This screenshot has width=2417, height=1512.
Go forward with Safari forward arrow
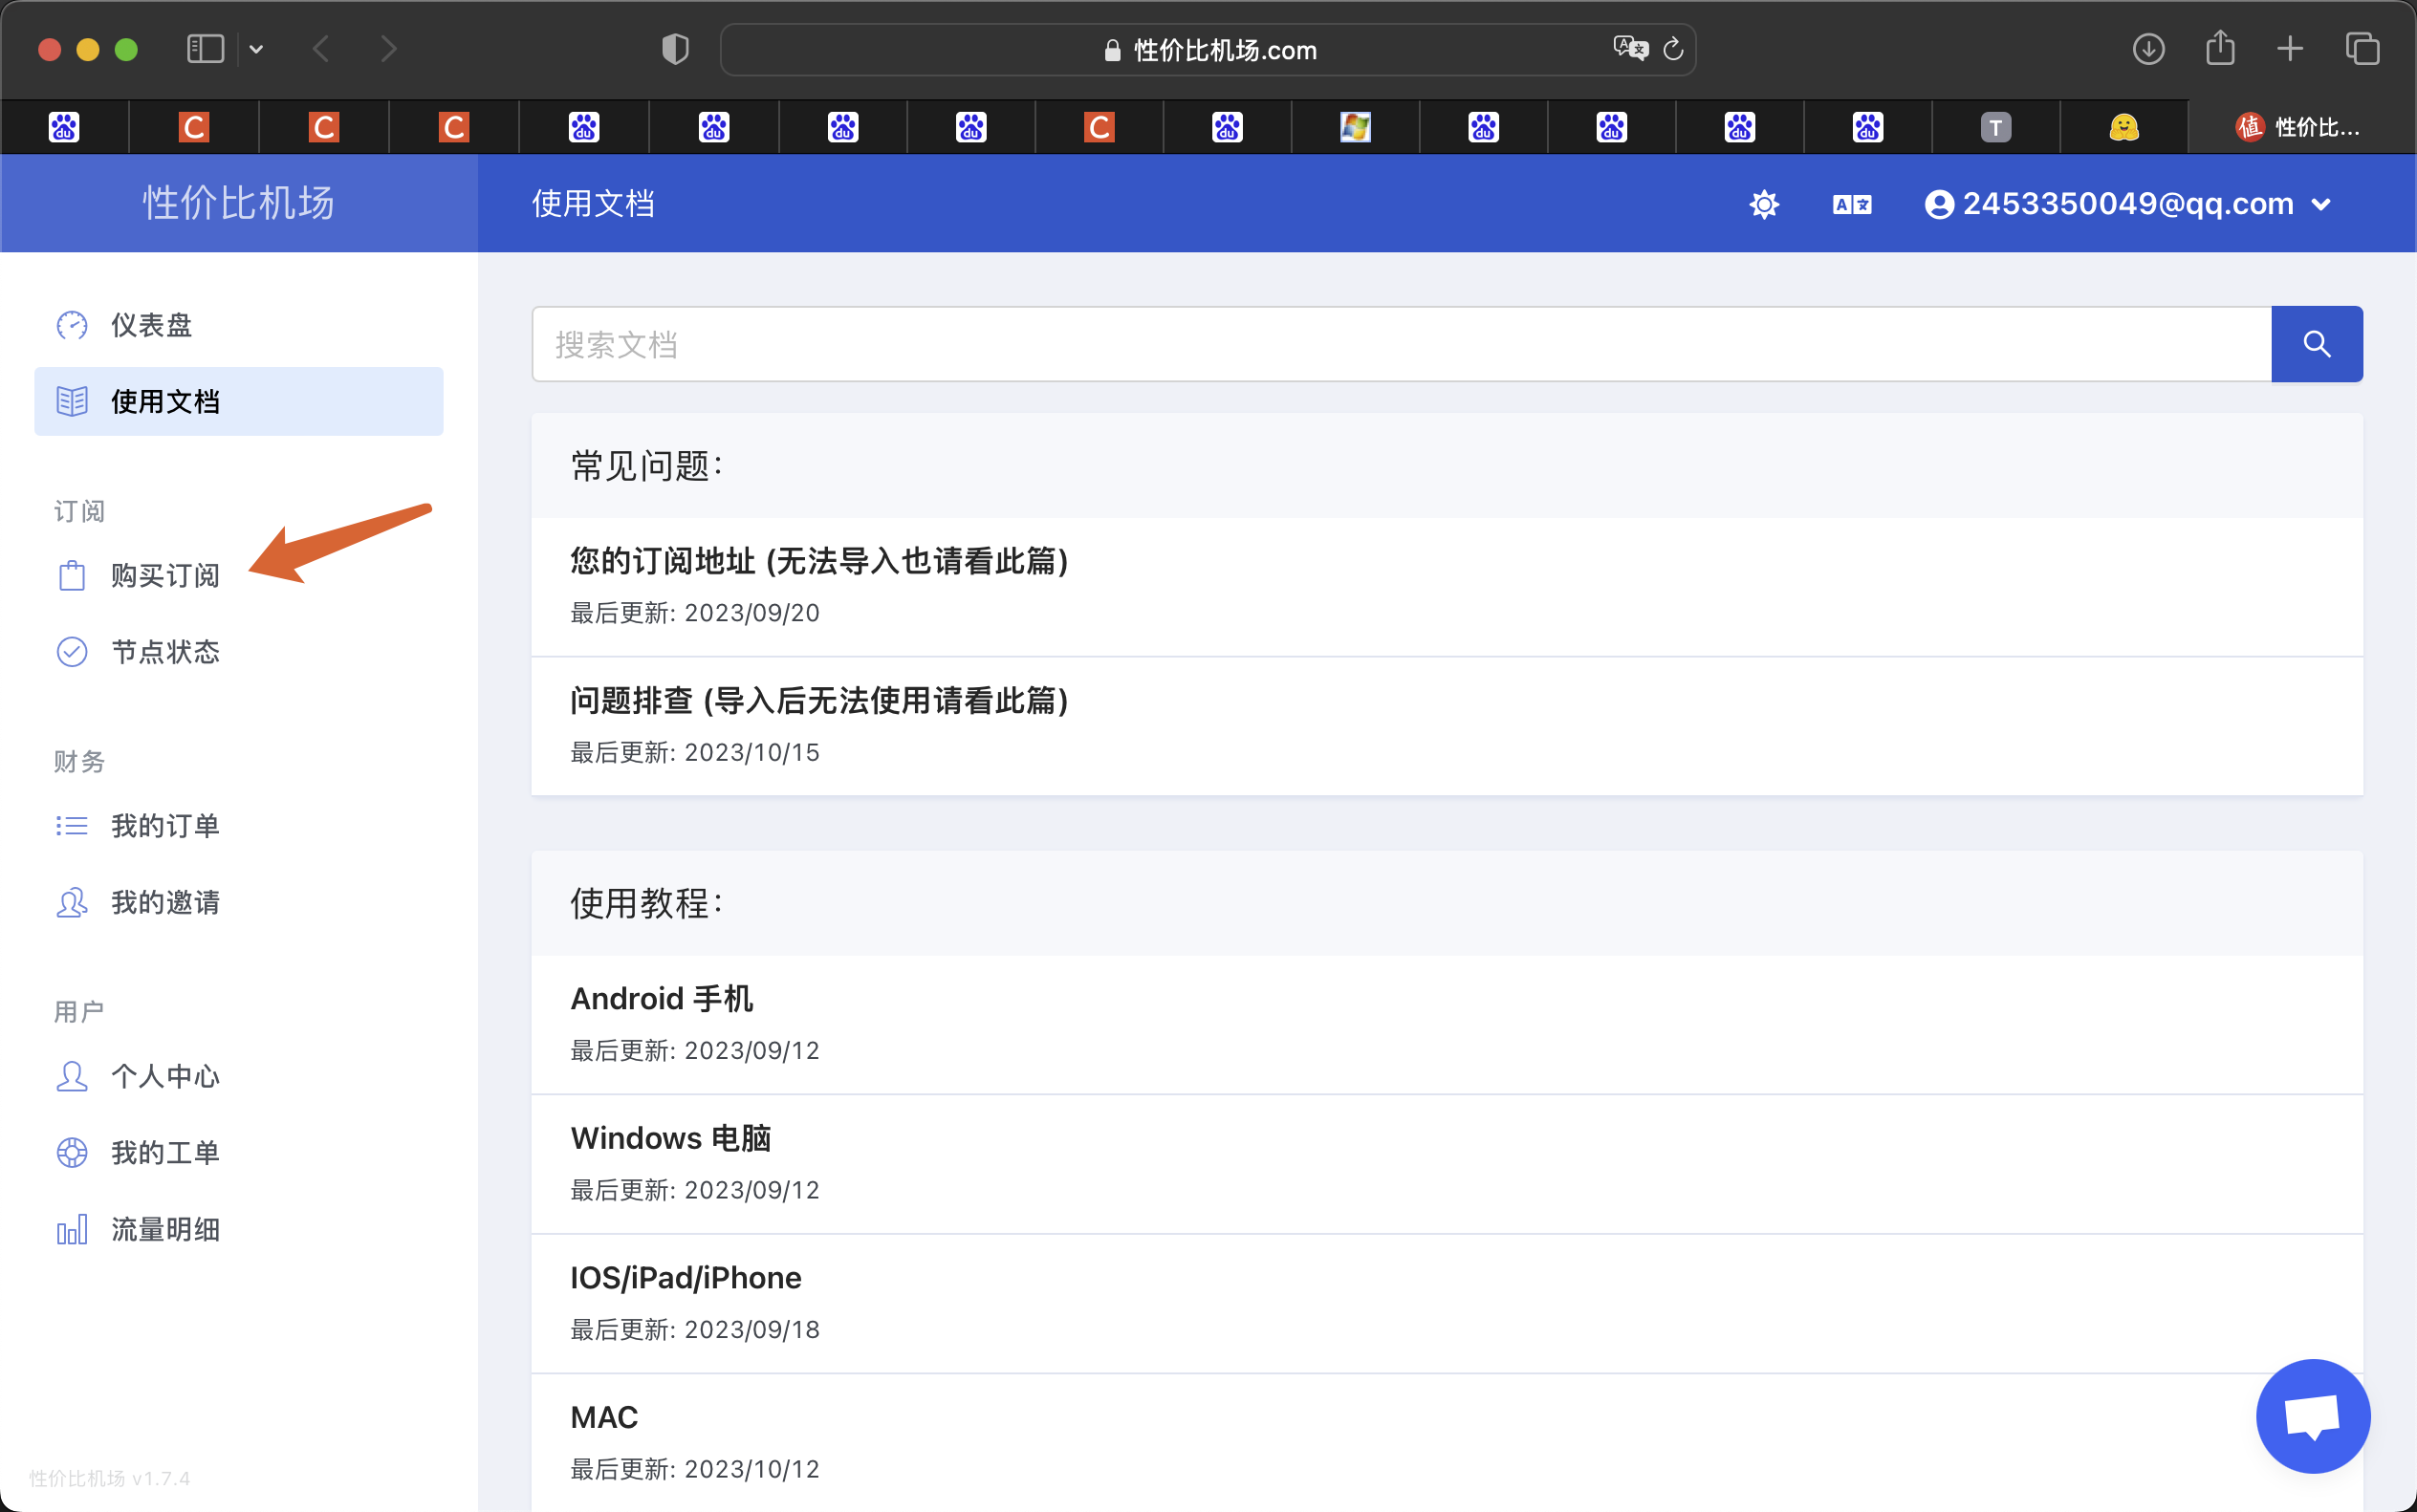pyautogui.click(x=389, y=49)
